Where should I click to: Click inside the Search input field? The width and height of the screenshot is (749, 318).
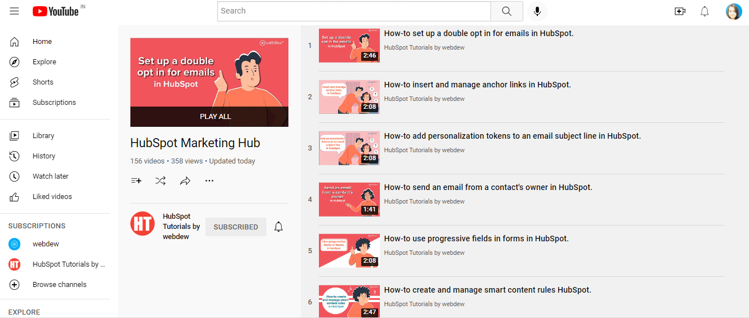coord(354,11)
